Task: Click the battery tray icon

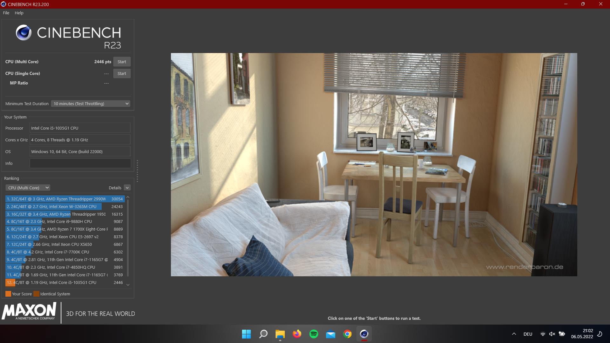Action: pos(562,334)
